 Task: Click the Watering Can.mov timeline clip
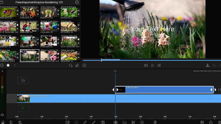119,98
